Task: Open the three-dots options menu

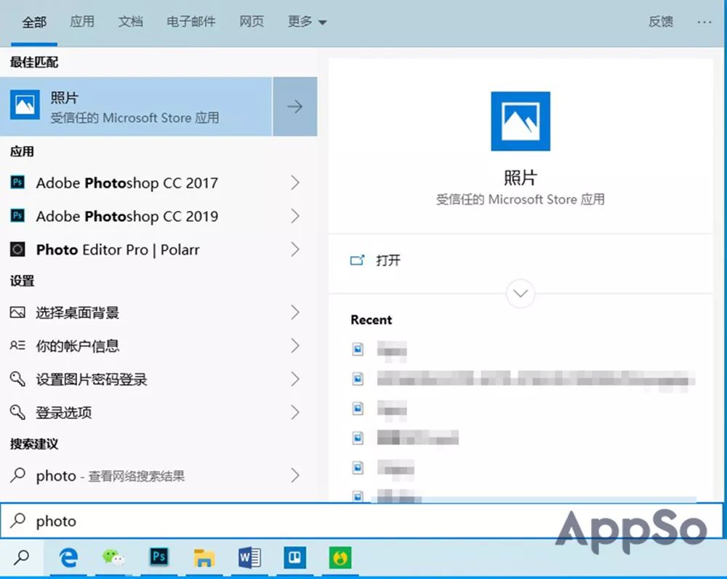Action: click(704, 22)
